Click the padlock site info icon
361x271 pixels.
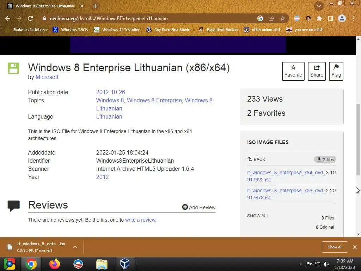pos(44,18)
